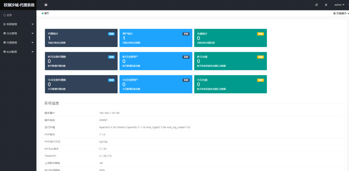Expand the 站点配置 menu arrow
The height and width of the screenshot is (171, 349).
pos(32,52)
